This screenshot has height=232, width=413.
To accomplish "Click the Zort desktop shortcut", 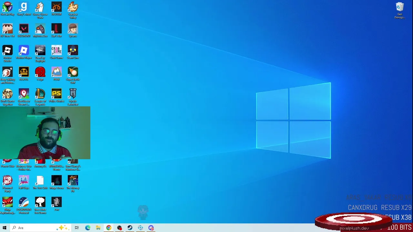I will (56, 204).
